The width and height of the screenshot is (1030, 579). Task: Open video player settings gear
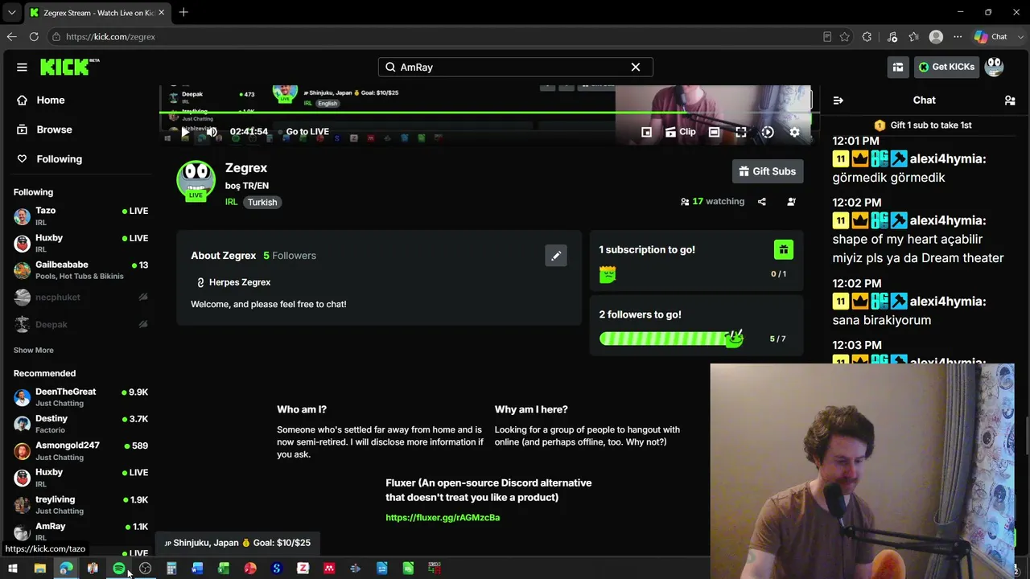(795, 132)
